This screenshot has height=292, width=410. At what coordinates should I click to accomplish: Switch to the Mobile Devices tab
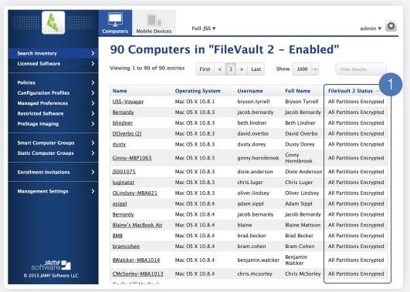pyautogui.click(x=154, y=23)
